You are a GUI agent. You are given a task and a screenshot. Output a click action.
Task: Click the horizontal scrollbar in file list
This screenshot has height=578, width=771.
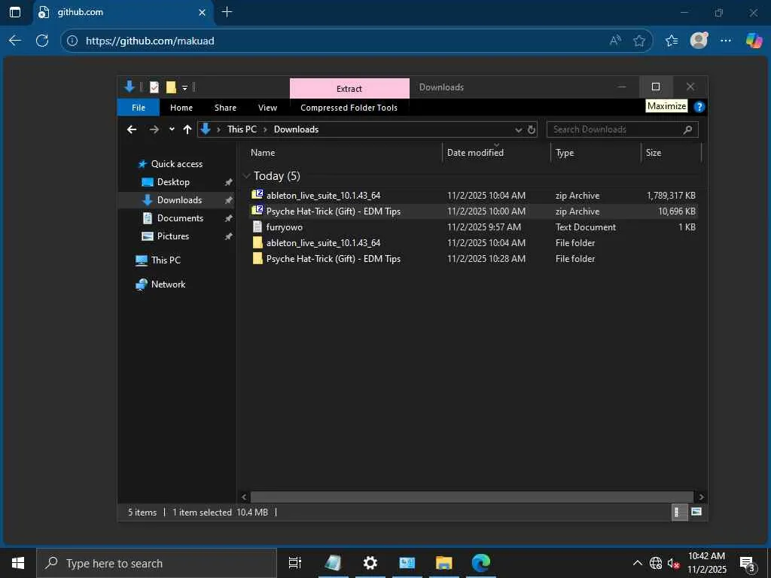point(471,497)
